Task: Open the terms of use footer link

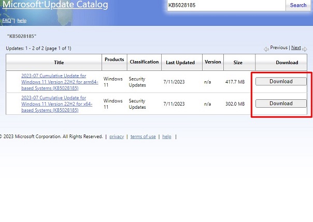Action: [143, 137]
